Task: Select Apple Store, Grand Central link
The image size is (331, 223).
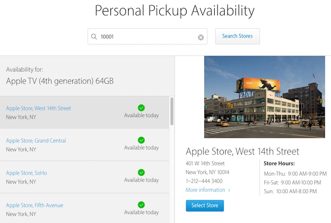Action: 36,141
